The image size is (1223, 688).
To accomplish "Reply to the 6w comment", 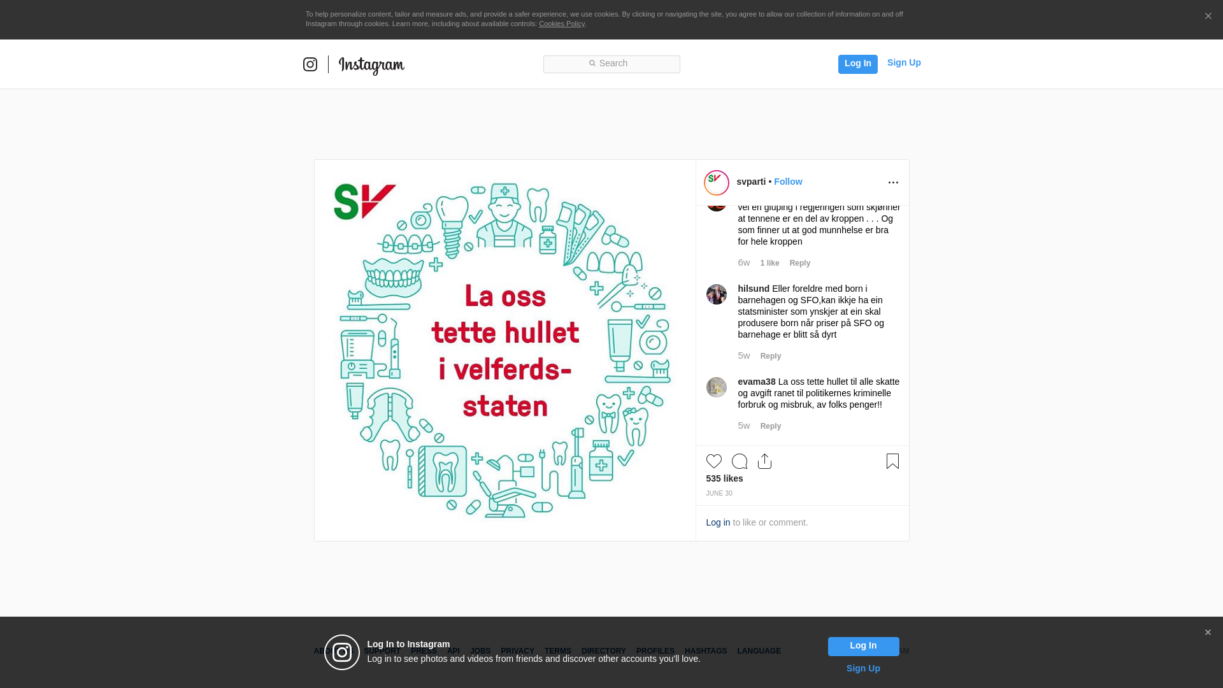I will click(x=800, y=263).
